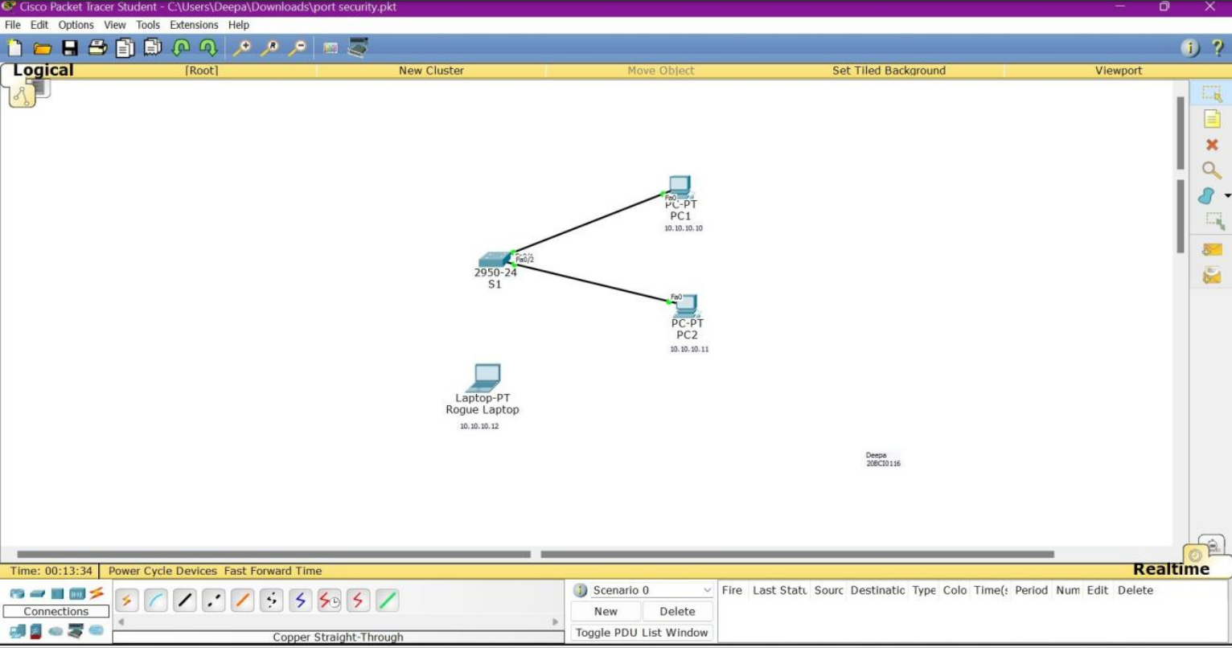Click the Save toolbar icon
This screenshot has width=1232, height=648.
point(70,47)
